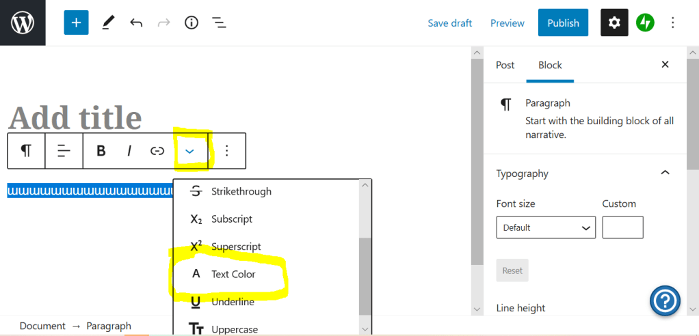The height and width of the screenshot is (336, 699).
Task: Insert a link using the link icon
Action: (x=157, y=151)
